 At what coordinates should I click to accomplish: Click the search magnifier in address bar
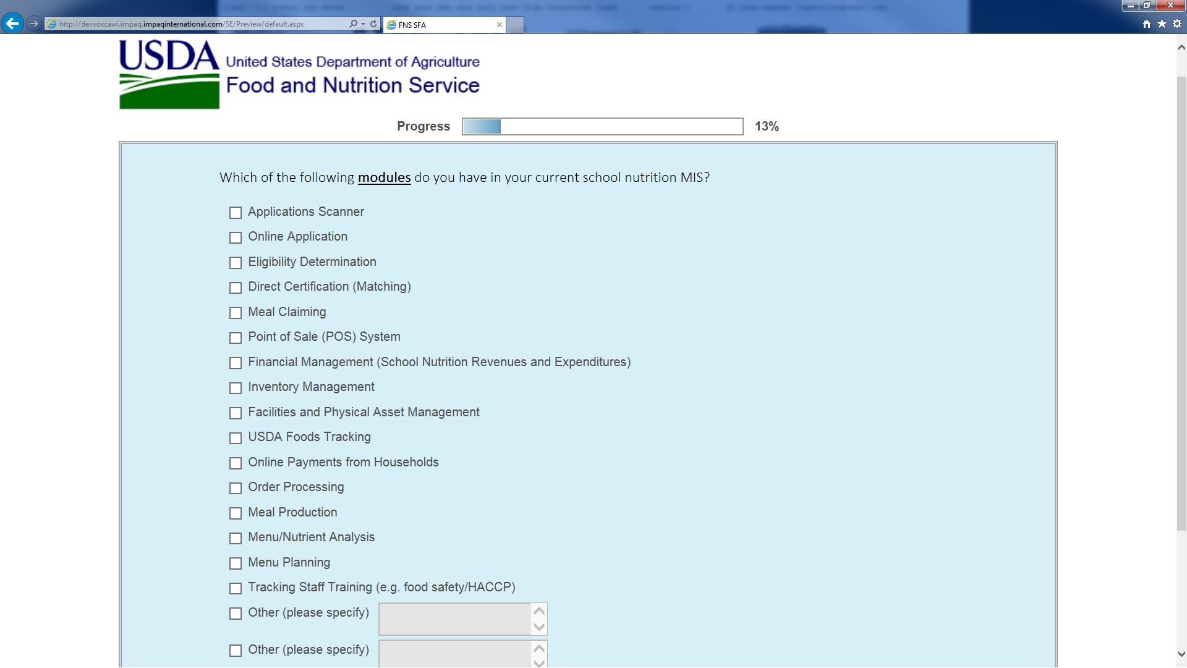point(353,24)
